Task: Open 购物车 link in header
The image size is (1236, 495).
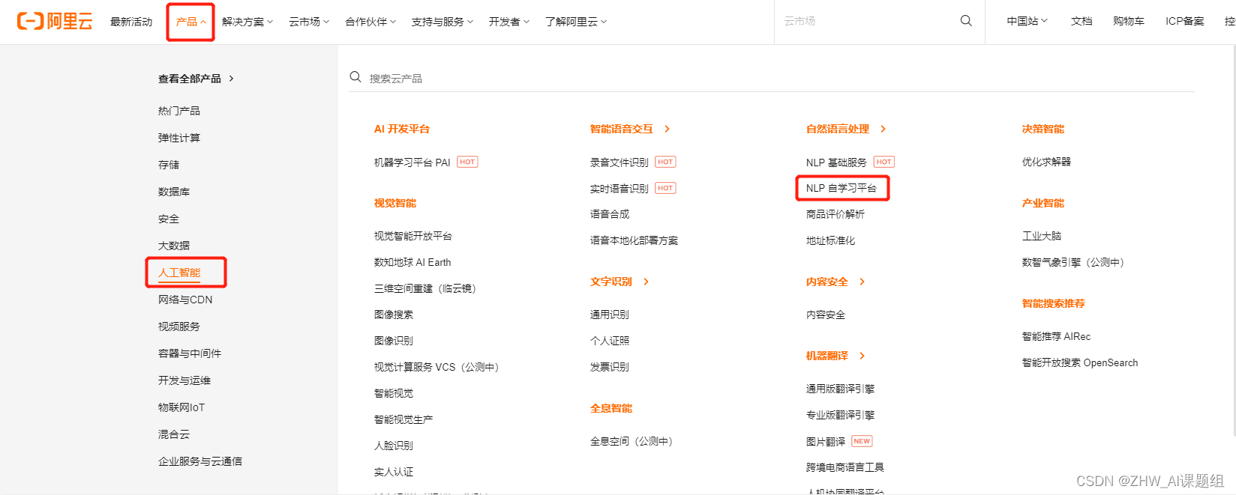Action: [x=1129, y=21]
